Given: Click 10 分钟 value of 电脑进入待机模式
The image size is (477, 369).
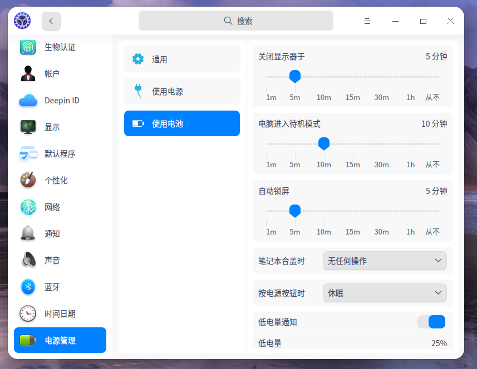Looking at the screenshot, I should pos(434,124).
